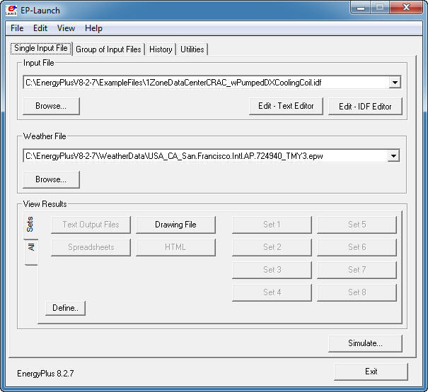Select the Single Input File tab

41,48
